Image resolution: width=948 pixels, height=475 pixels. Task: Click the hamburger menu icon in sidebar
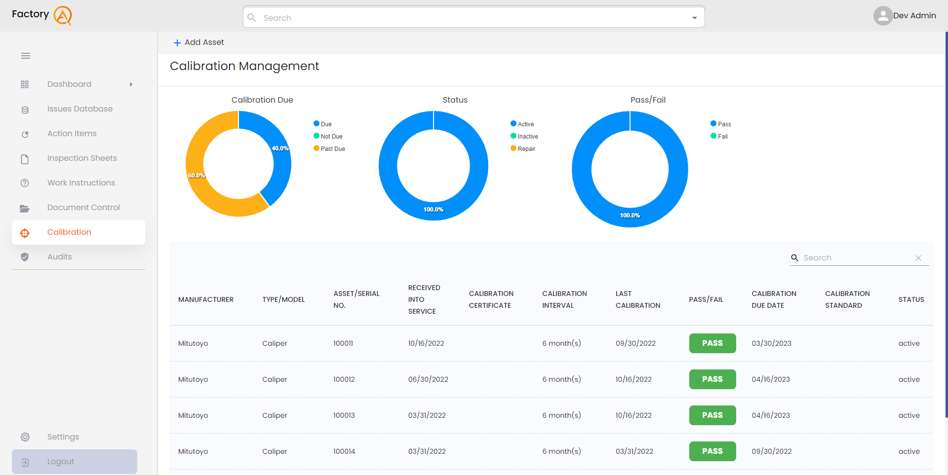26,56
